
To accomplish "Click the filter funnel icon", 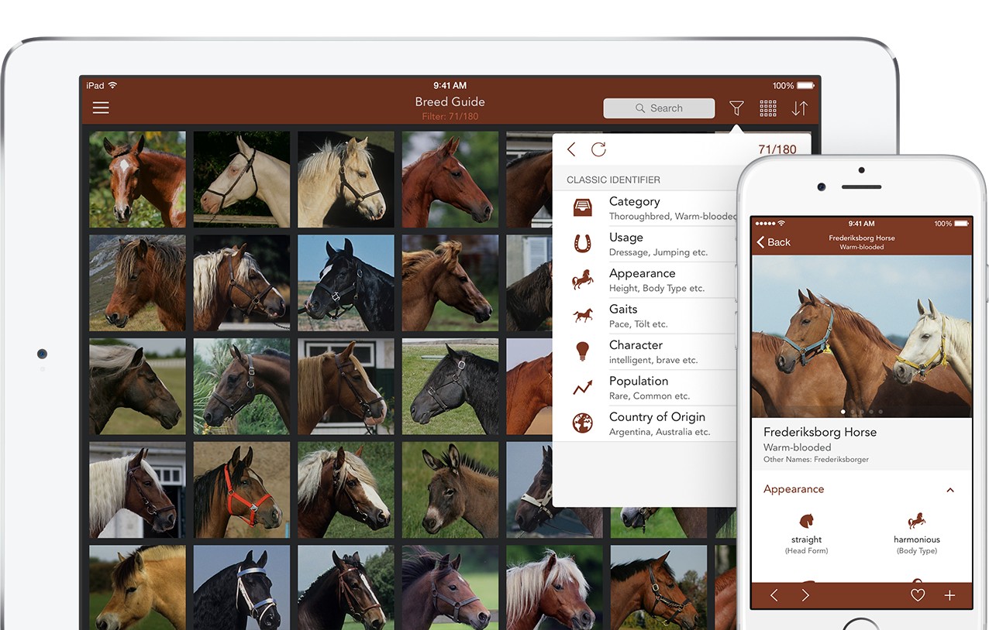I will pyautogui.click(x=736, y=108).
